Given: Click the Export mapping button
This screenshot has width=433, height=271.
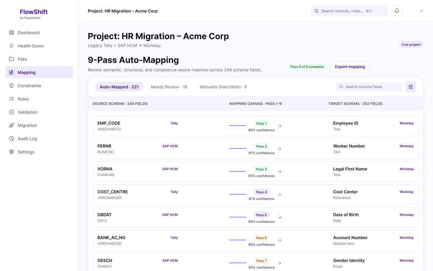Looking at the screenshot, I should pos(350,66).
